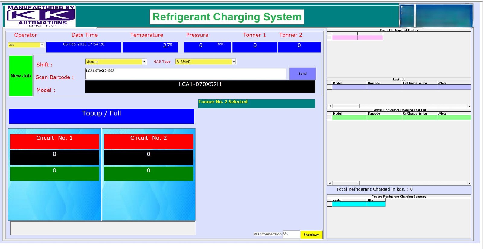The height and width of the screenshot is (249, 483).
Task: Start a New Job with green button
Action: pyautogui.click(x=21, y=76)
